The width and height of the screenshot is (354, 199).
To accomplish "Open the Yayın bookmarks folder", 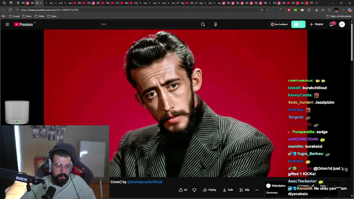I will pyautogui.click(x=52, y=16).
